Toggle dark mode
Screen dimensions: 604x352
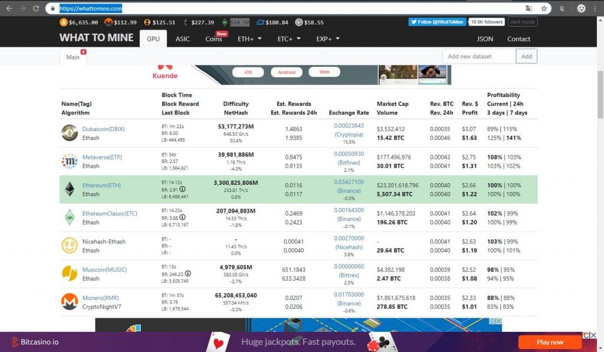523,22
